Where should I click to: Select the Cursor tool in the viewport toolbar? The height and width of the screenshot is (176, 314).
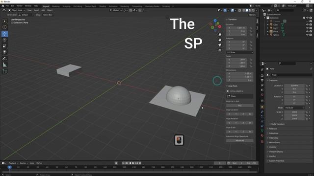4,27
